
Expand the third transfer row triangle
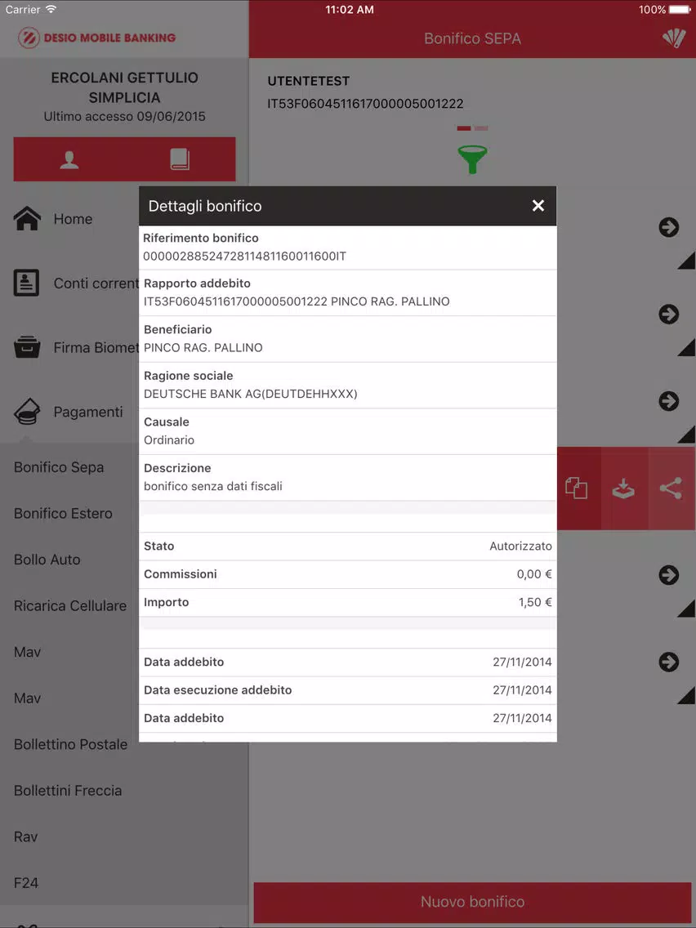(x=686, y=435)
